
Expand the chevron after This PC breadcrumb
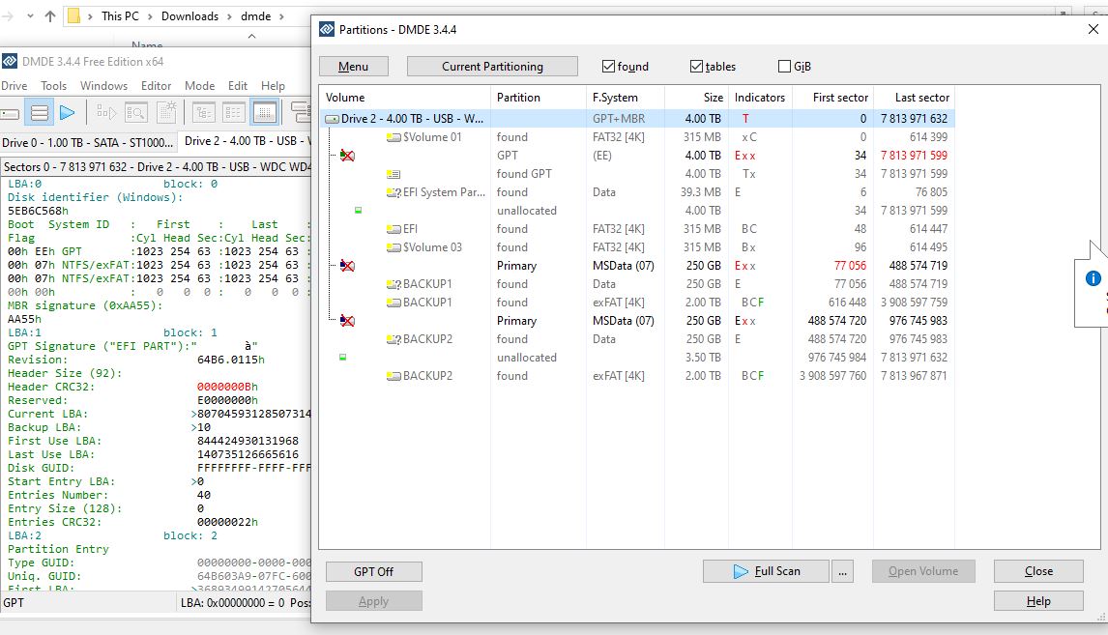[x=150, y=16]
